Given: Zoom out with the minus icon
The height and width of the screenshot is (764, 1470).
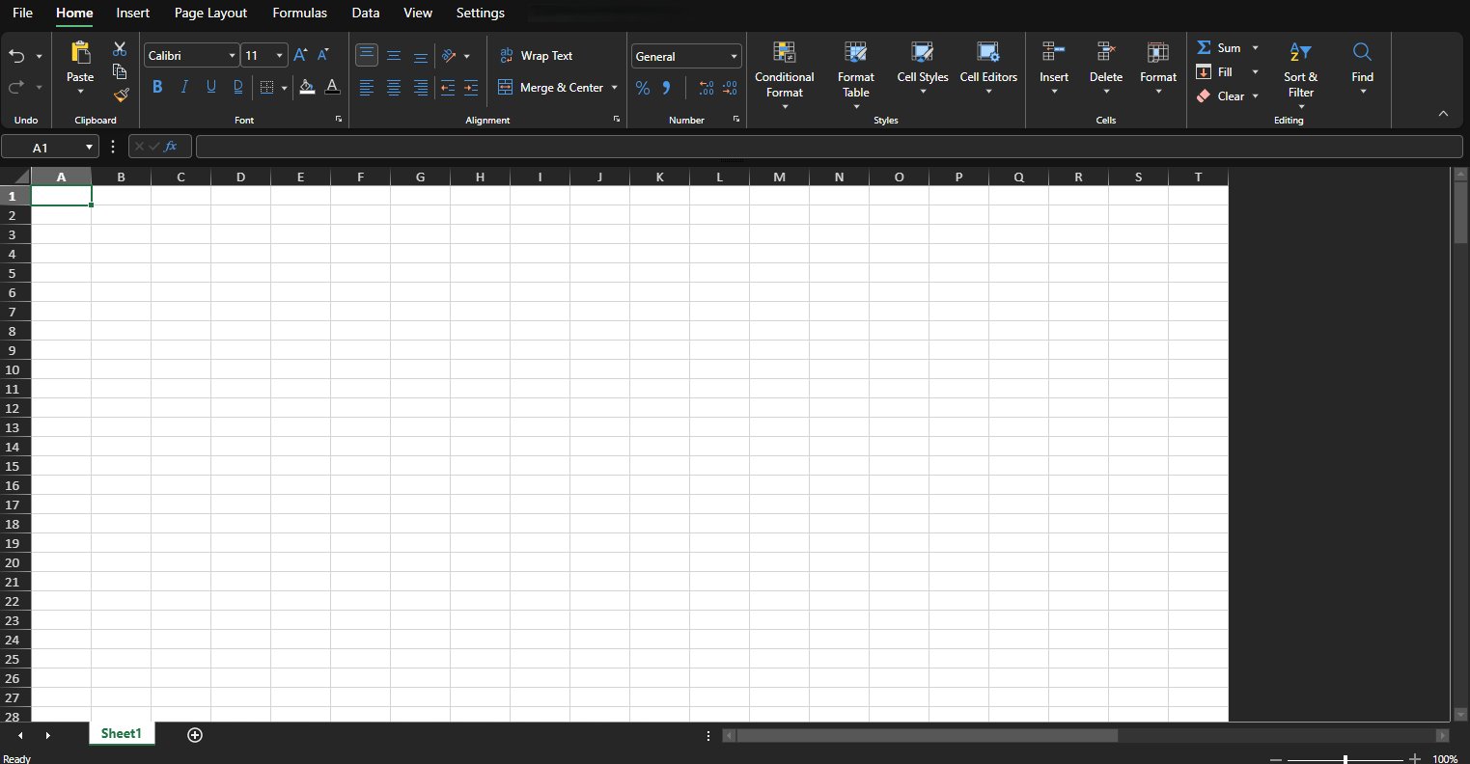Looking at the screenshot, I should tap(1276, 759).
